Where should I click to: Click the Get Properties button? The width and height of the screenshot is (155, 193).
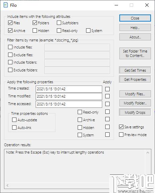pos(135,79)
